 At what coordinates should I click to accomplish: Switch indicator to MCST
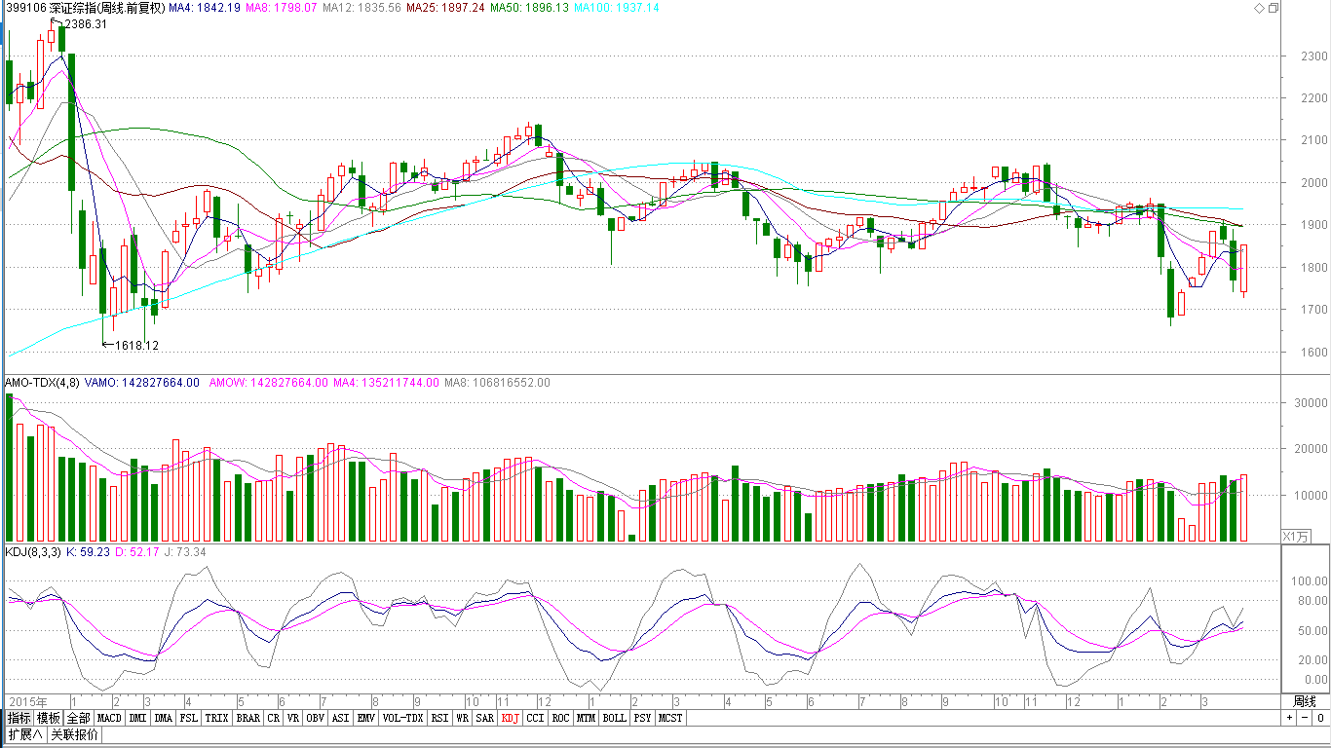670,718
